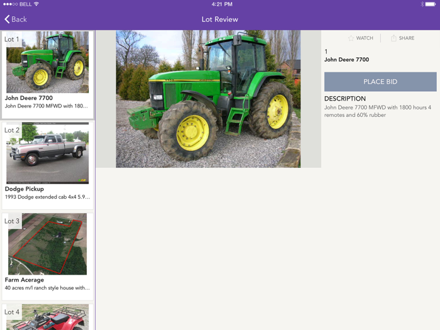The image size is (440, 330).
Task: Tap the WATCH label
Action: pos(365,38)
